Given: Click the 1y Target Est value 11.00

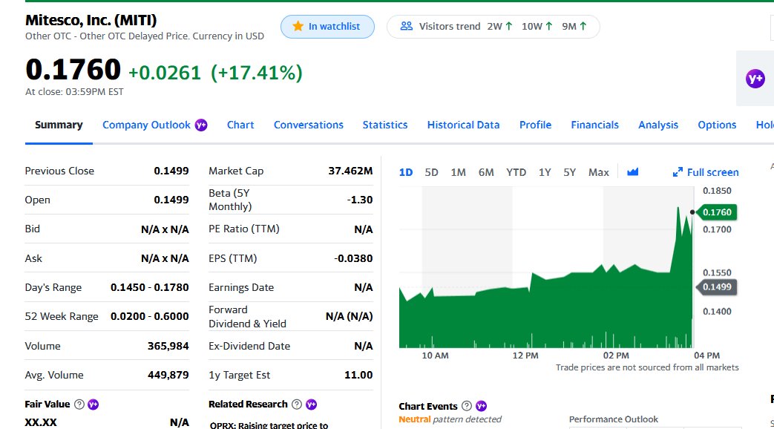Looking at the screenshot, I should pos(358,376).
